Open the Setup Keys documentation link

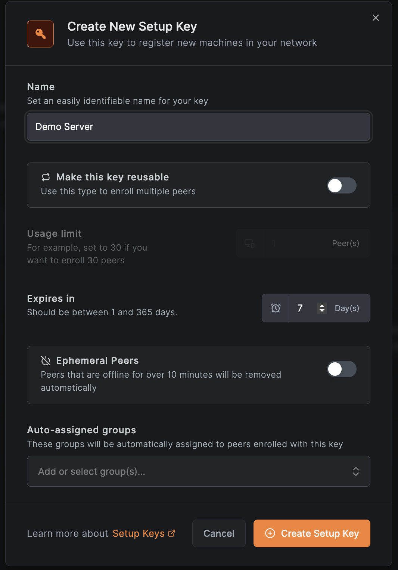pyautogui.click(x=139, y=533)
